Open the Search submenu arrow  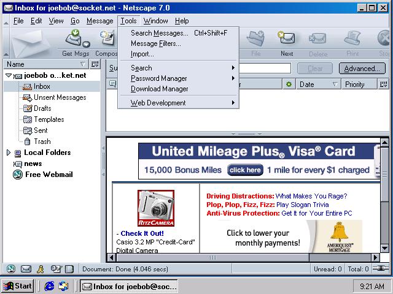click(x=233, y=68)
